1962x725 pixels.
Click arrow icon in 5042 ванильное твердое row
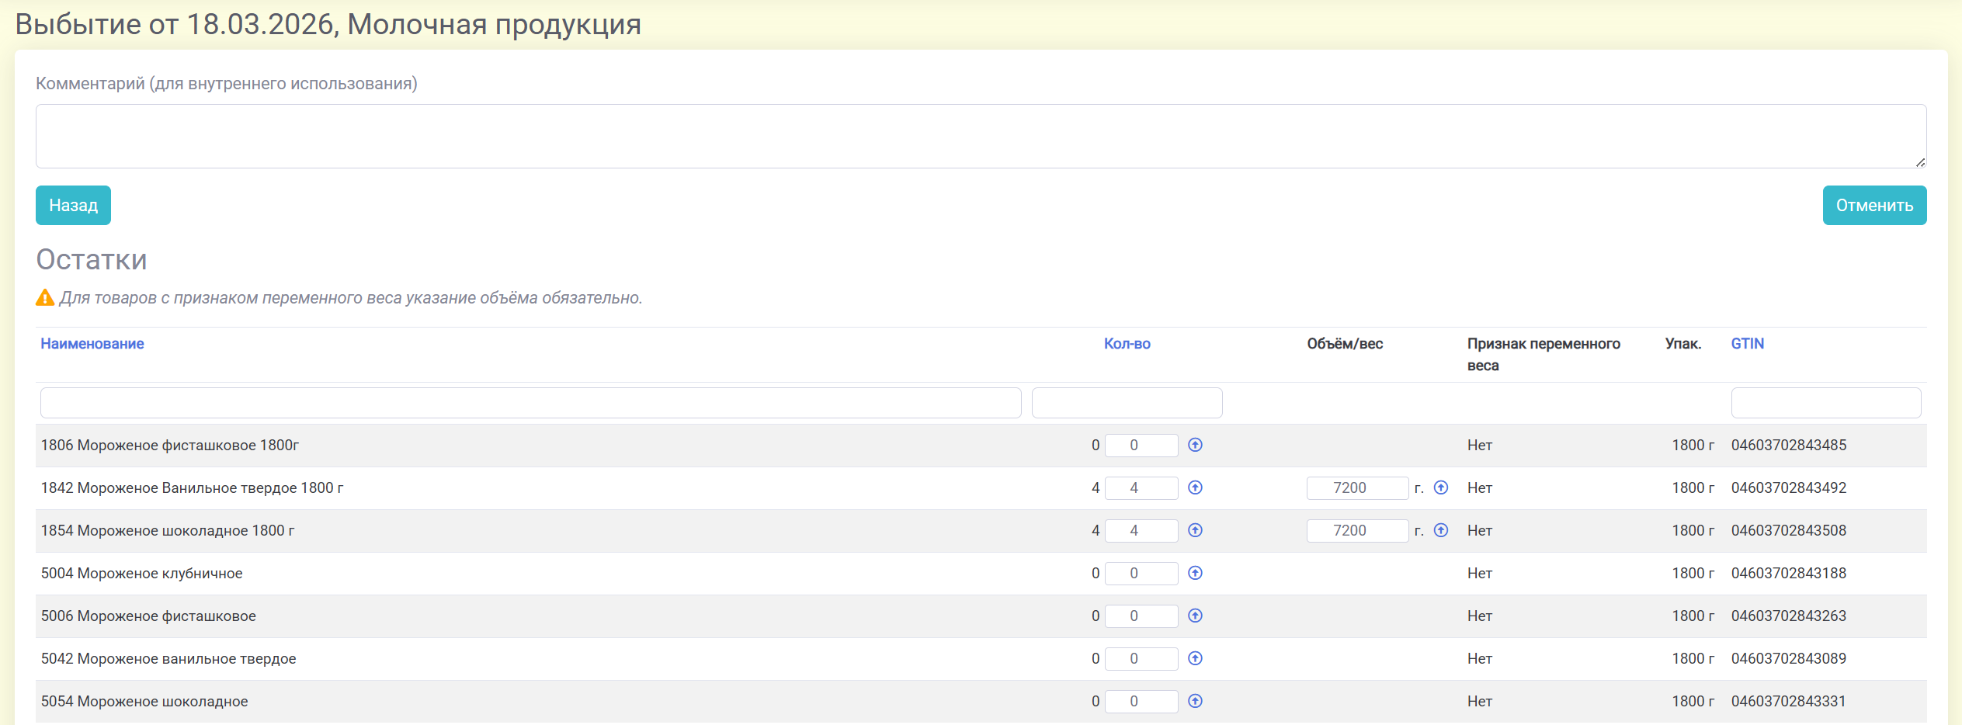pyautogui.click(x=1195, y=658)
